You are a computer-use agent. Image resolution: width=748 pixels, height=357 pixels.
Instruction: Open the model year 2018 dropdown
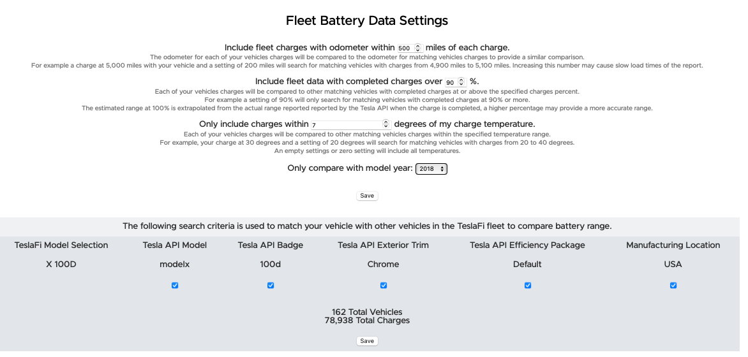(x=431, y=169)
